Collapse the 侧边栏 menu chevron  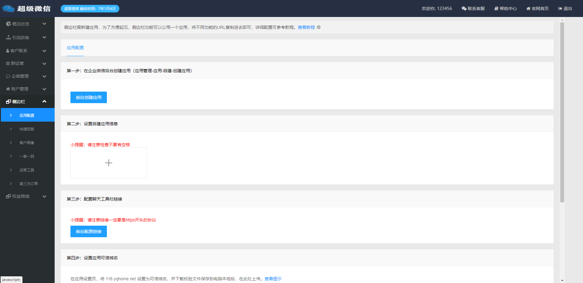[x=44, y=101]
